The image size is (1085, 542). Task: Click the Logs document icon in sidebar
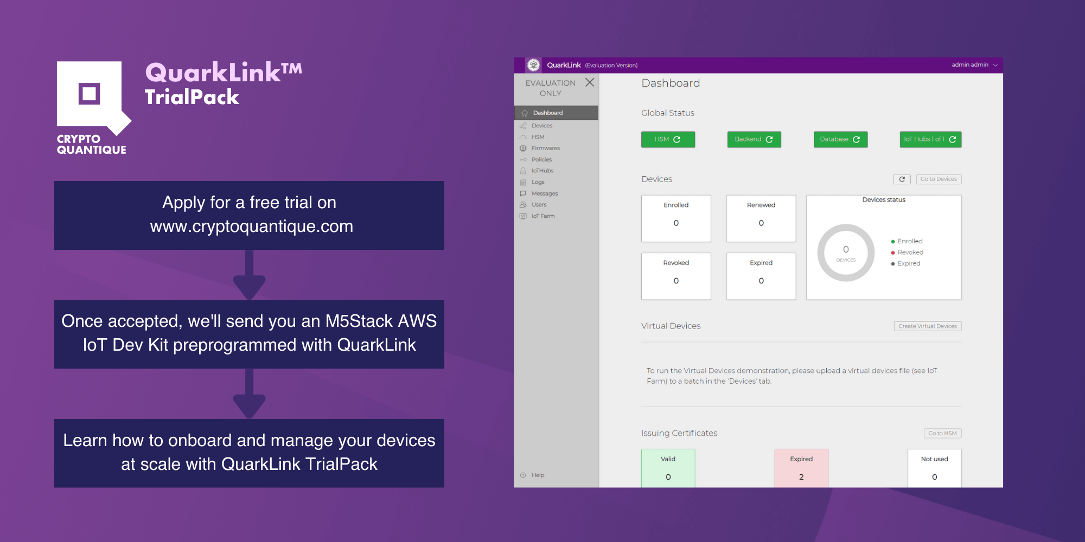point(523,182)
